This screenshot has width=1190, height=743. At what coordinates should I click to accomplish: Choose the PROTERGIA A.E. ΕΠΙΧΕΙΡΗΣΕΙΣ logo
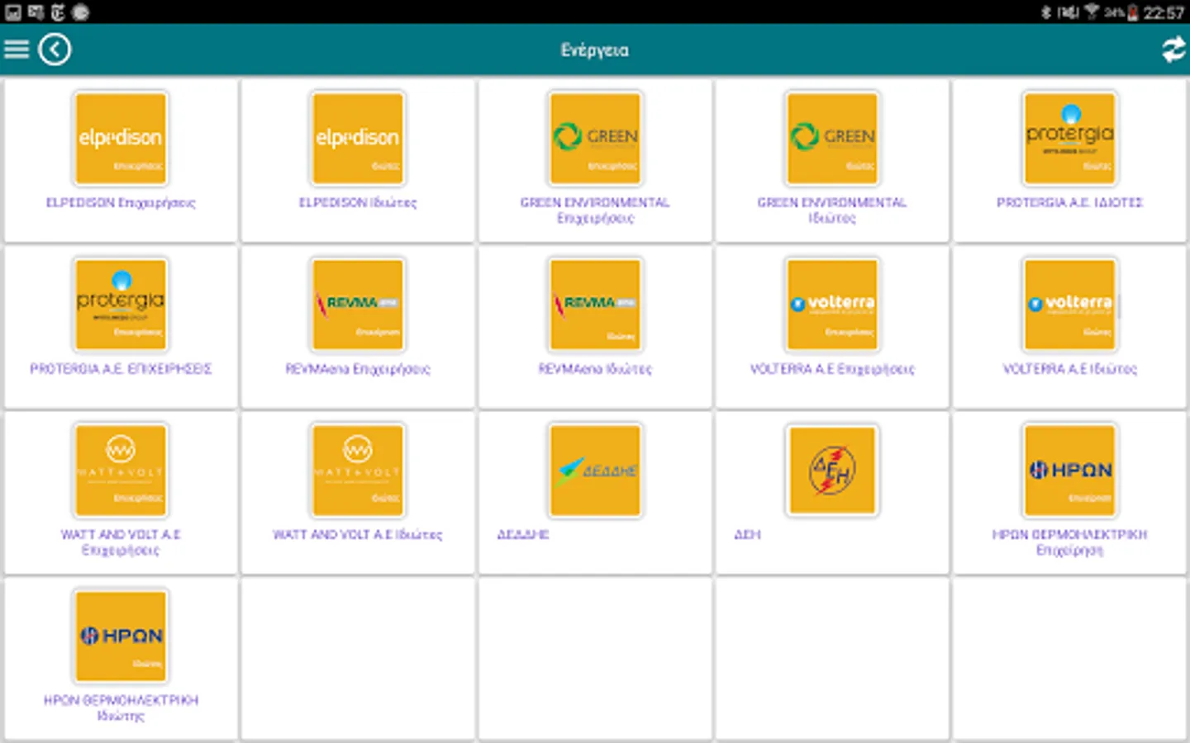[x=121, y=305]
